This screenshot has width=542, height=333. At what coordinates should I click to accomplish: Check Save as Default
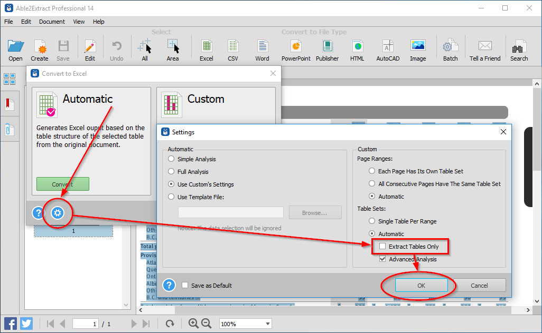(x=184, y=285)
